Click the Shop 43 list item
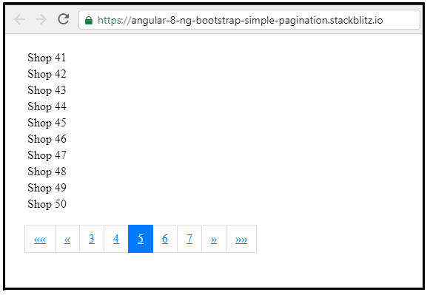This screenshot has height=295, width=430. pos(47,90)
